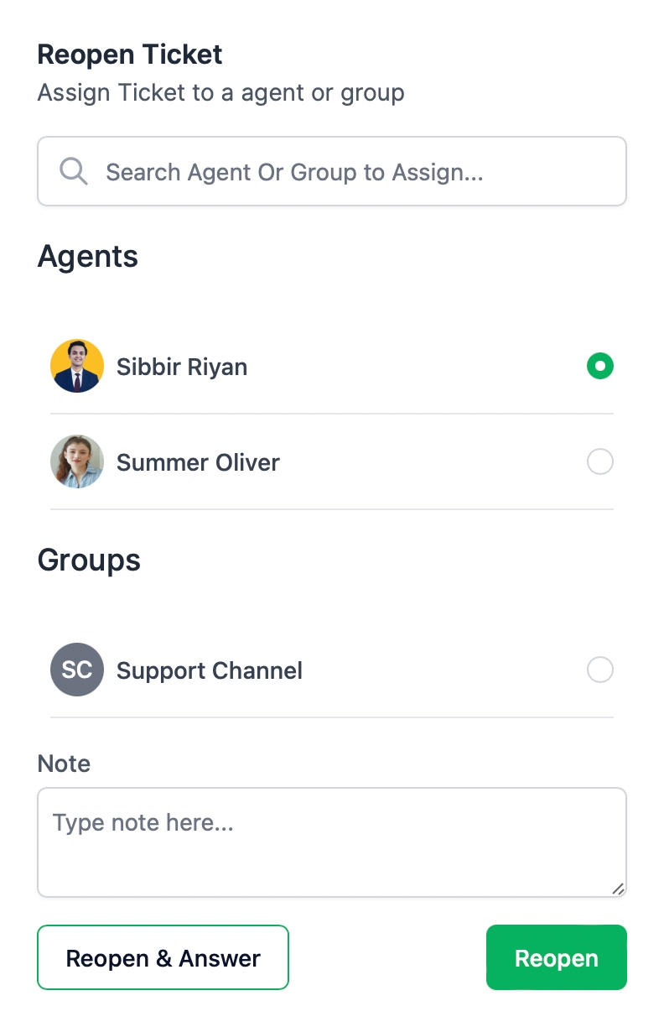This screenshot has height=1027, width=664.
Task: Click the SC group avatar icon
Action: (x=77, y=670)
